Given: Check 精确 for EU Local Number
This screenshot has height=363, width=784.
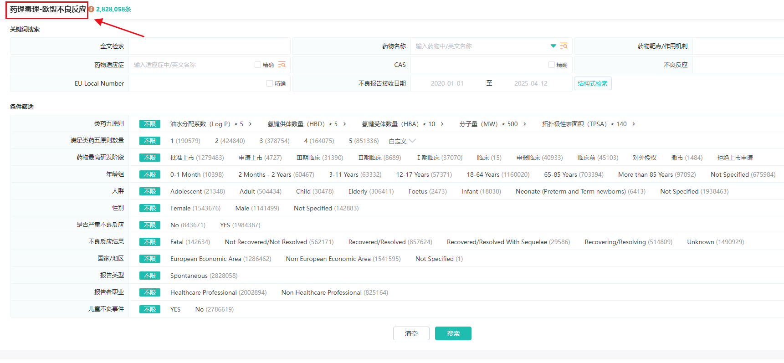Looking at the screenshot, I should (270, 83).
